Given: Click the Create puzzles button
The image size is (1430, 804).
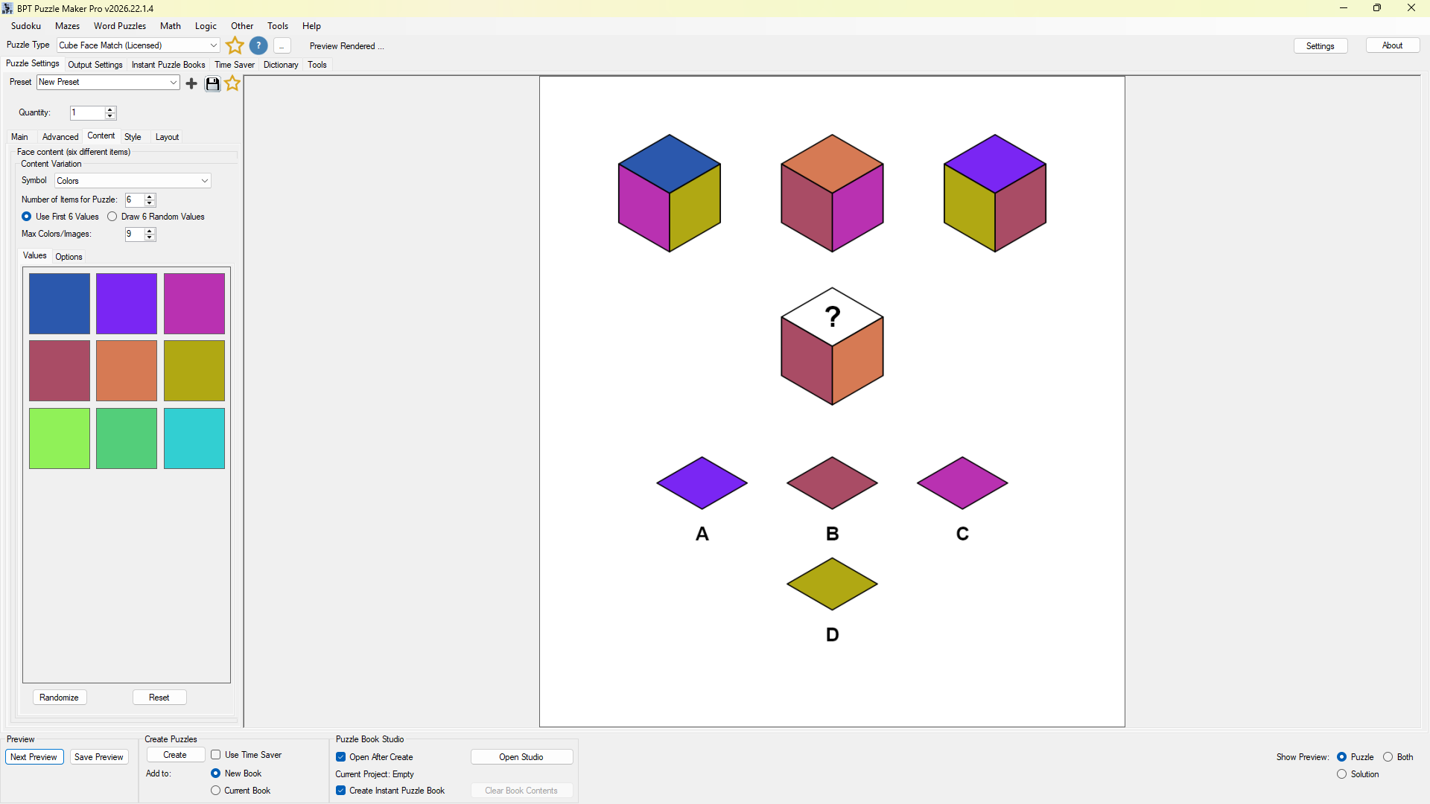Looking at the screenshot, I should tap(175, 755).
